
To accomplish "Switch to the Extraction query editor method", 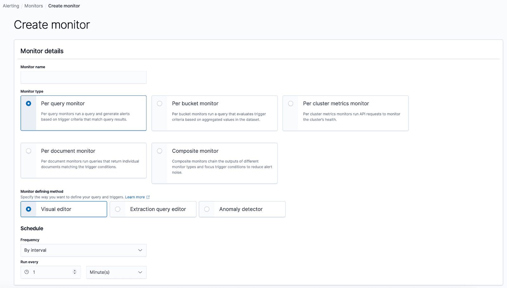I will click(x=118, y=209).
